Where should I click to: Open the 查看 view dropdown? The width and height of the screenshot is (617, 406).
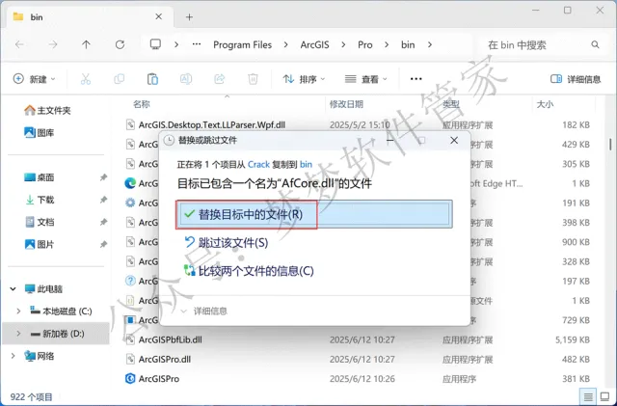(x=365, y=79)
